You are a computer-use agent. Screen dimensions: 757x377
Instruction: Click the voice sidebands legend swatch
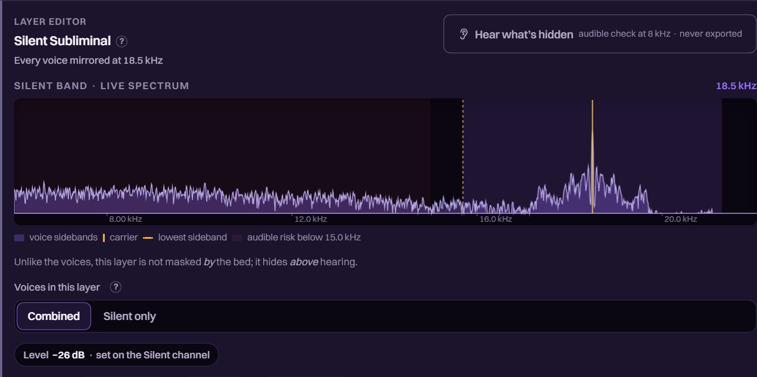coord(19,238)
